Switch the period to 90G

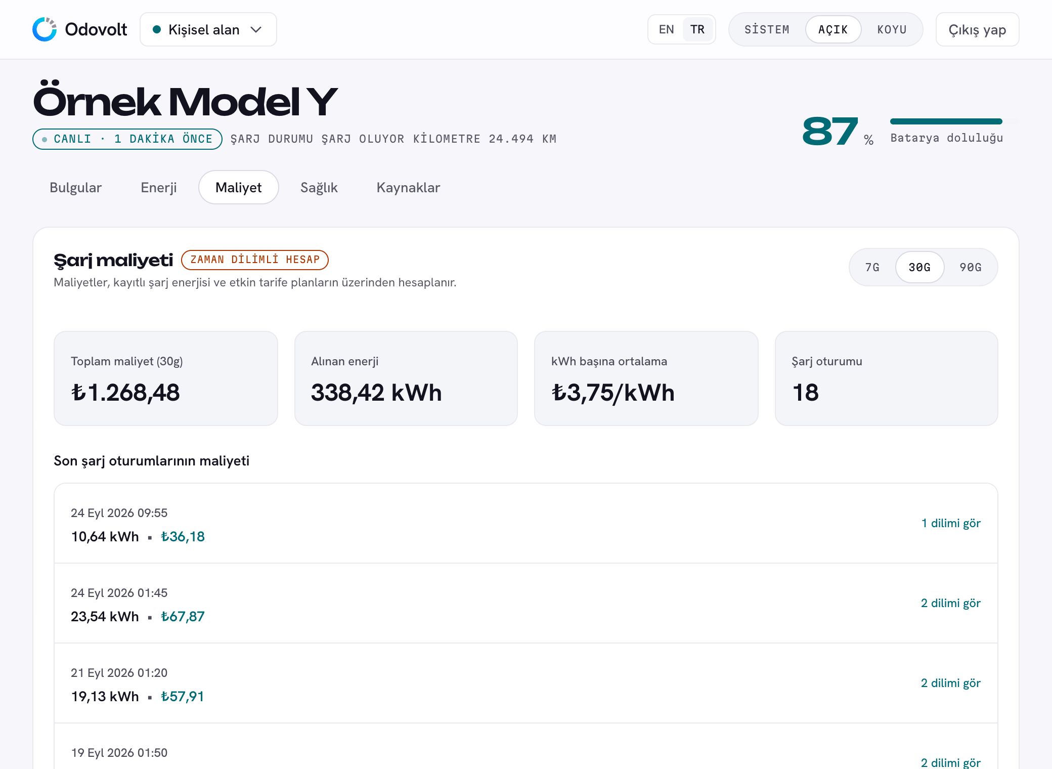click(x=971, y=267)
